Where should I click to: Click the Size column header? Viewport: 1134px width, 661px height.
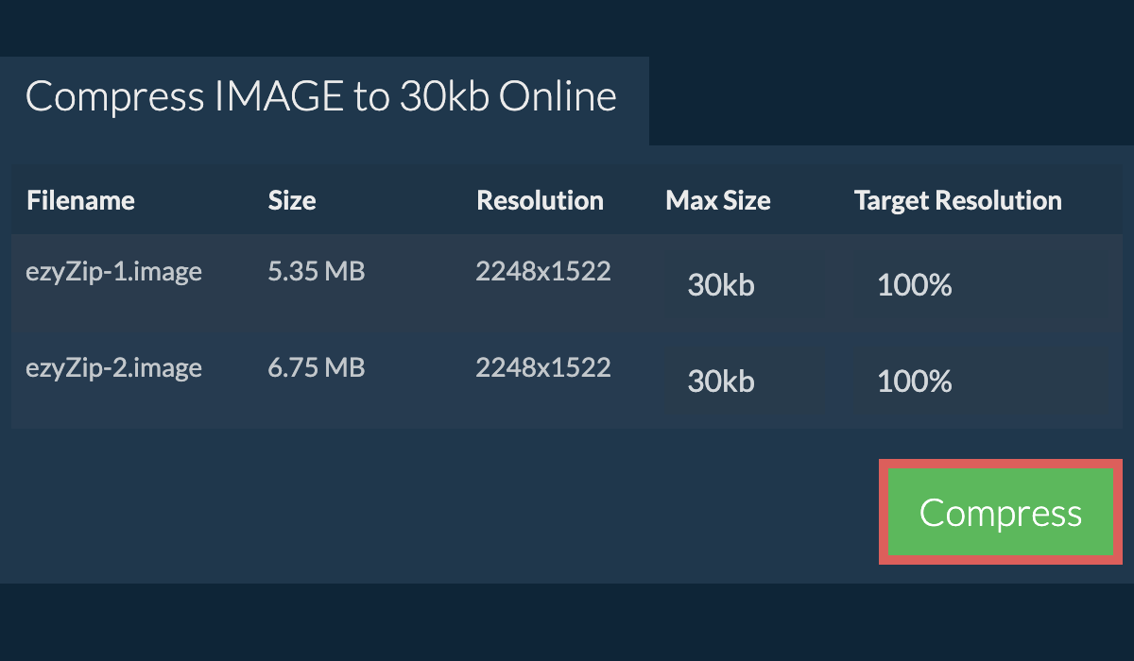click(291, 200)
